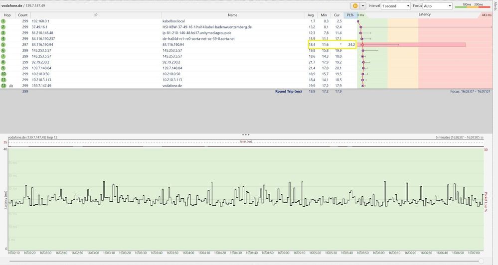The image size is (498, 265).
Task: Select IP 192.168.0.1 in hop 1
Action: [x=40, y=21]
